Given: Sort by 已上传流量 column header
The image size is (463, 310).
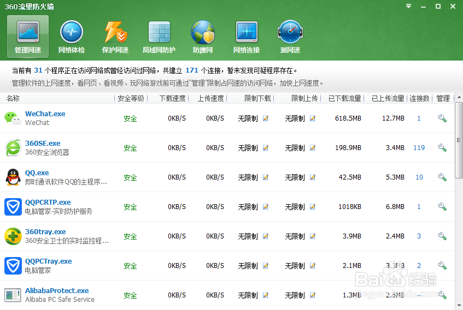Looking at the screenshot, I should coord(388,98).
